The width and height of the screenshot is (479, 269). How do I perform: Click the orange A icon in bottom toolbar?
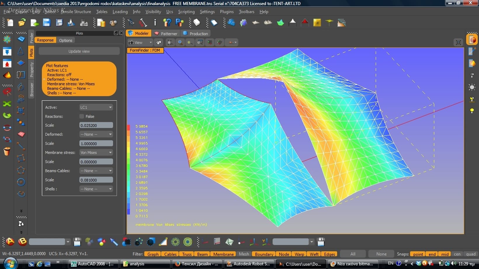(x=10, y=242)
